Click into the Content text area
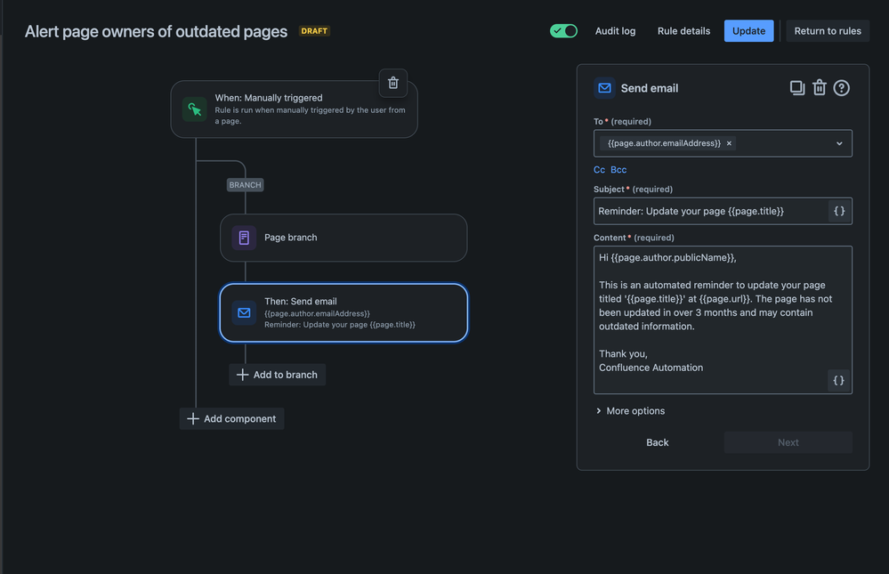 (723, 319)
